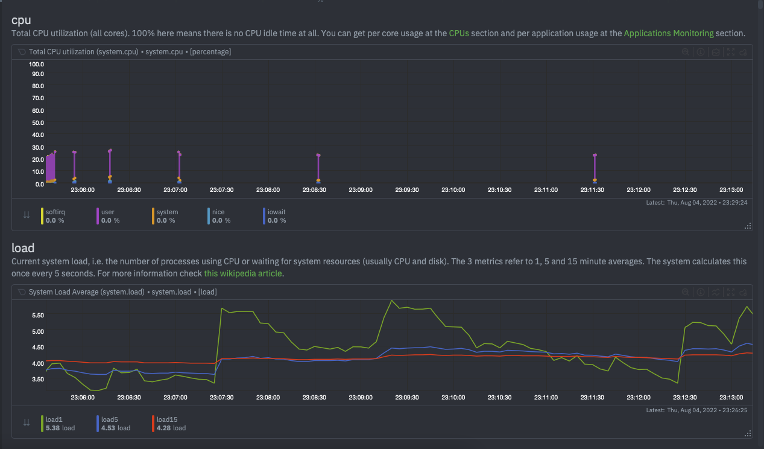The image size is (764, 449).
Task: Expand the load chart to fullscreen
Action: click(x=730, y=292)
